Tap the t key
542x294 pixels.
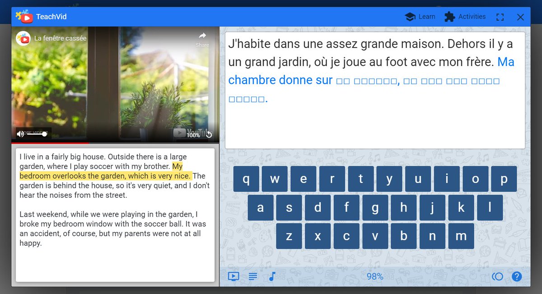361,179
